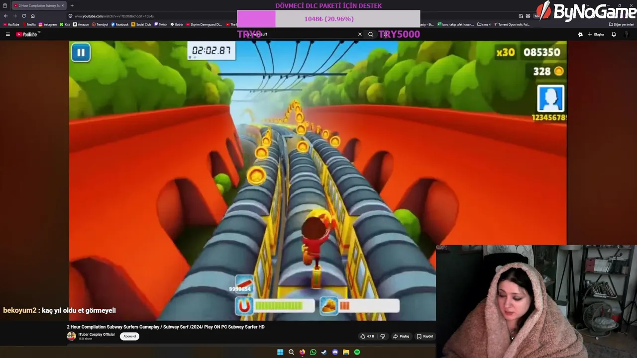Open Firefox from the taskbar
637x358 pixels.
click(302, 352)
